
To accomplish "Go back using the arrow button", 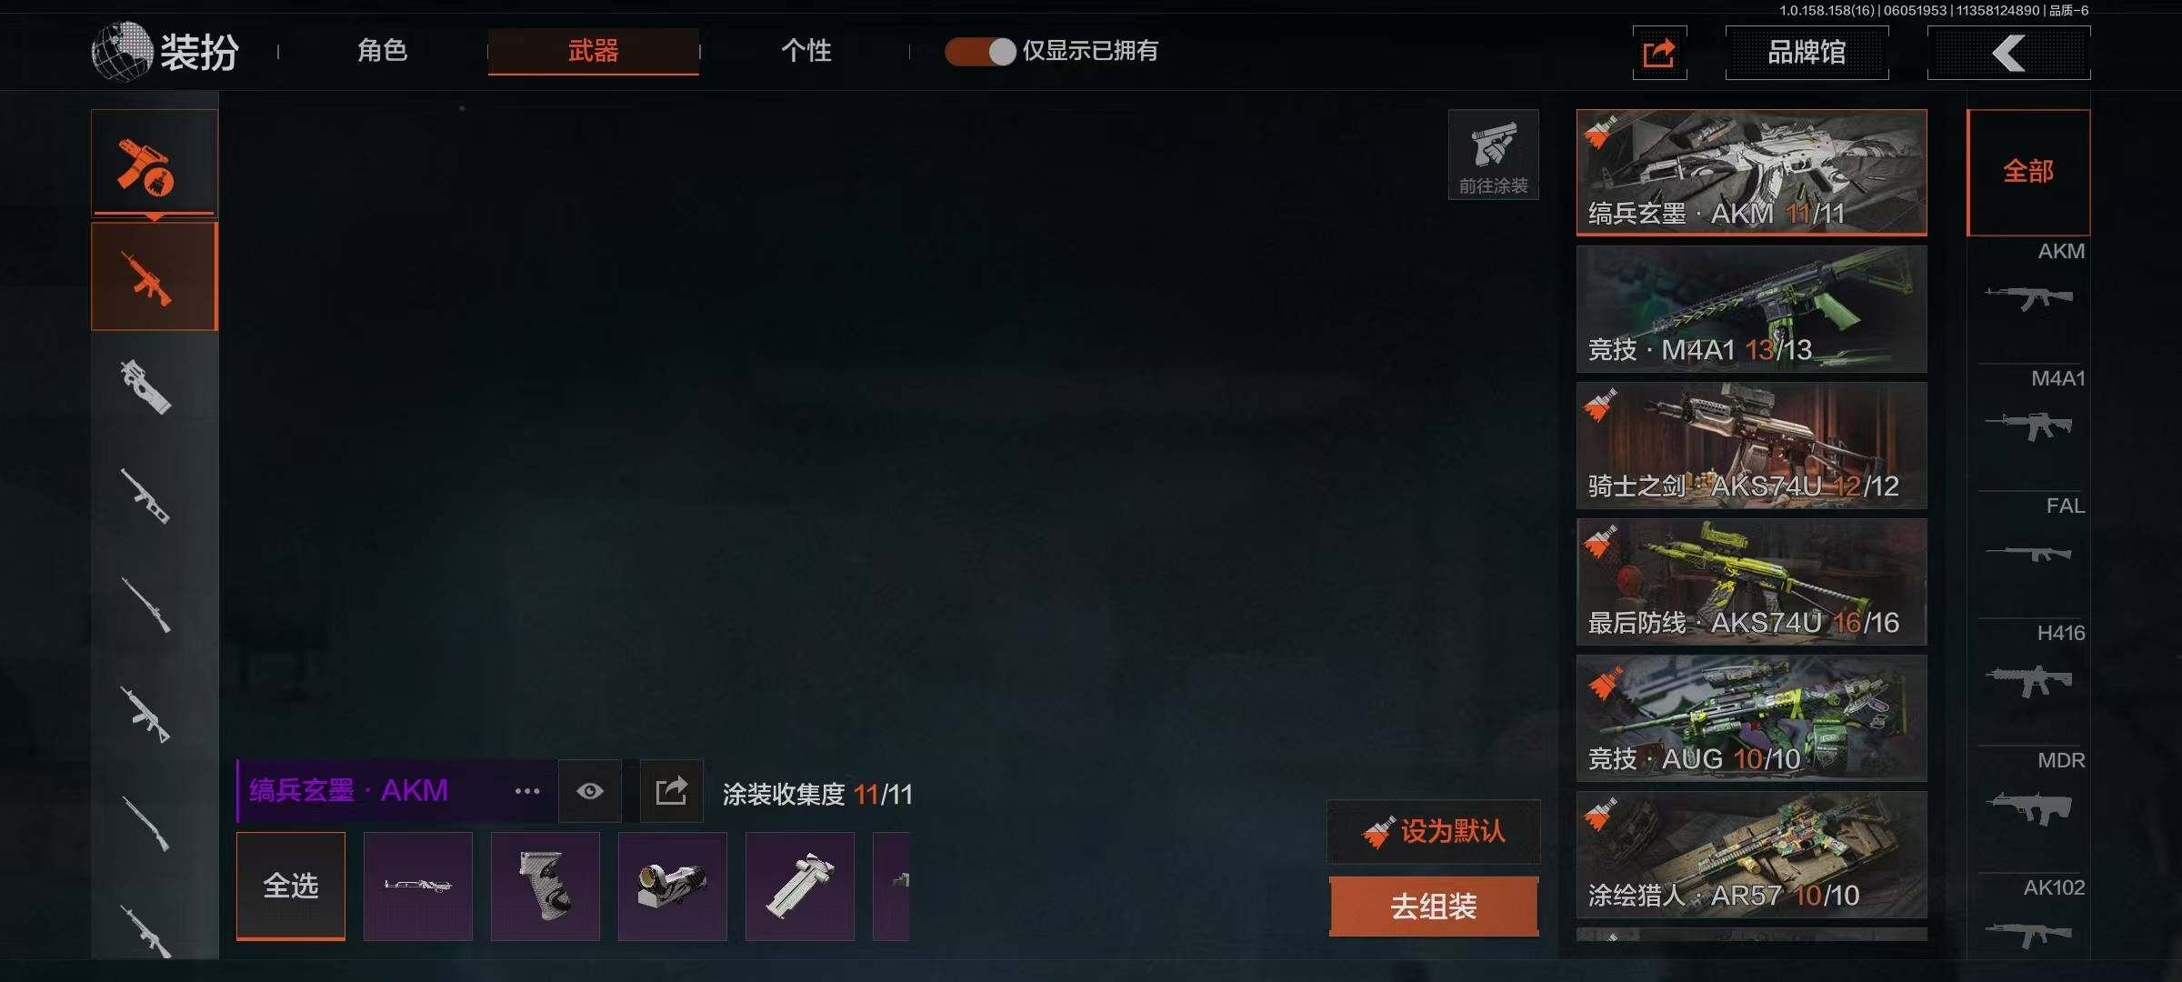I will click(2008, 53).
